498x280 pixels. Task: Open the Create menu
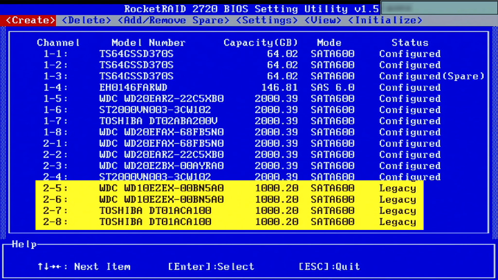31,20
